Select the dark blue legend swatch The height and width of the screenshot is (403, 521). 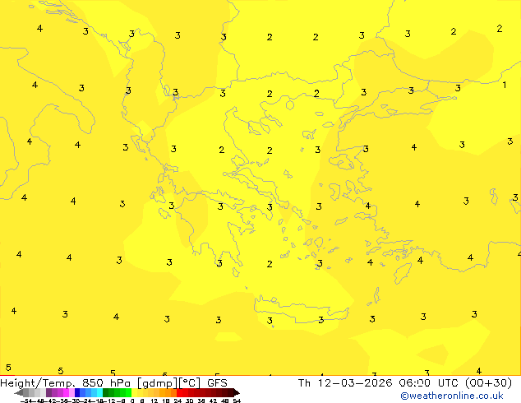77,392
